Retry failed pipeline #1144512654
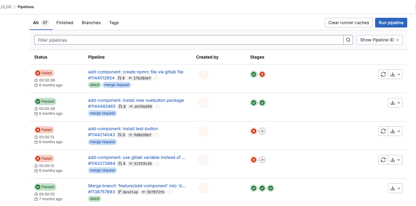This screenshot has height=206, width=416. (383, 74)
